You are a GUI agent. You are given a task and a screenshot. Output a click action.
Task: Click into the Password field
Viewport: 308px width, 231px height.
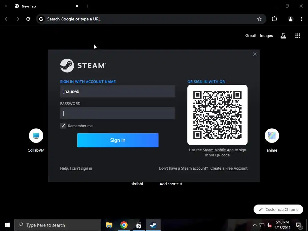pos(118,113)
